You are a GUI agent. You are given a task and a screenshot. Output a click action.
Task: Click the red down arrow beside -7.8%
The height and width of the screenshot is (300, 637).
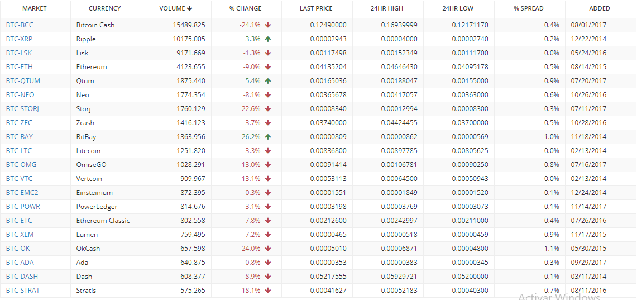pos(268,221)
